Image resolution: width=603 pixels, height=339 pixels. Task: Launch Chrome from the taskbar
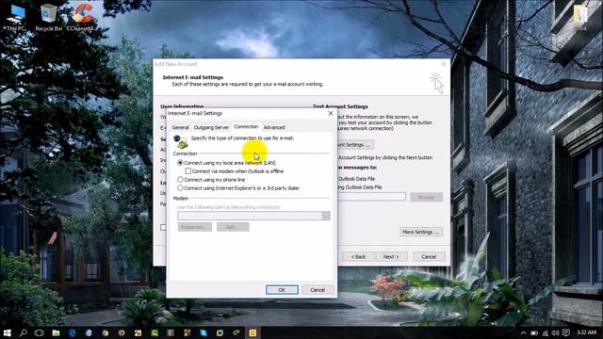105,332
